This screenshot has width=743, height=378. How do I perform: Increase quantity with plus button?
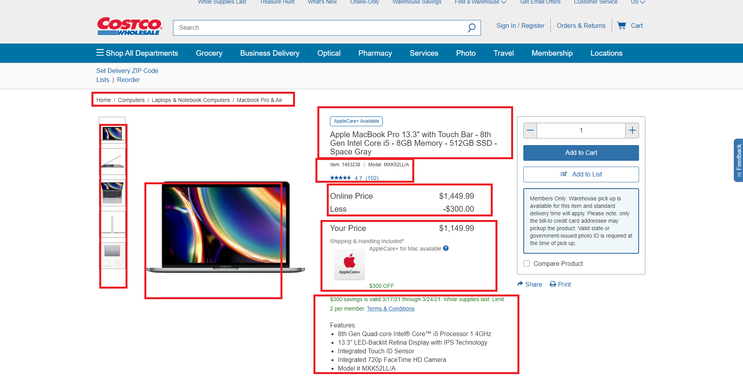(632, 131)
